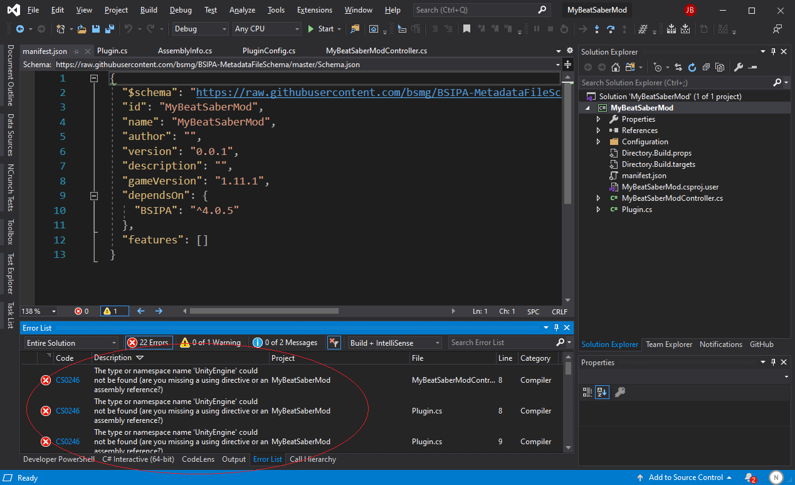Click the Preview Selected Items icon in Solution Explorer
Screen dimensions: 795x485
(x=752, y=67)
